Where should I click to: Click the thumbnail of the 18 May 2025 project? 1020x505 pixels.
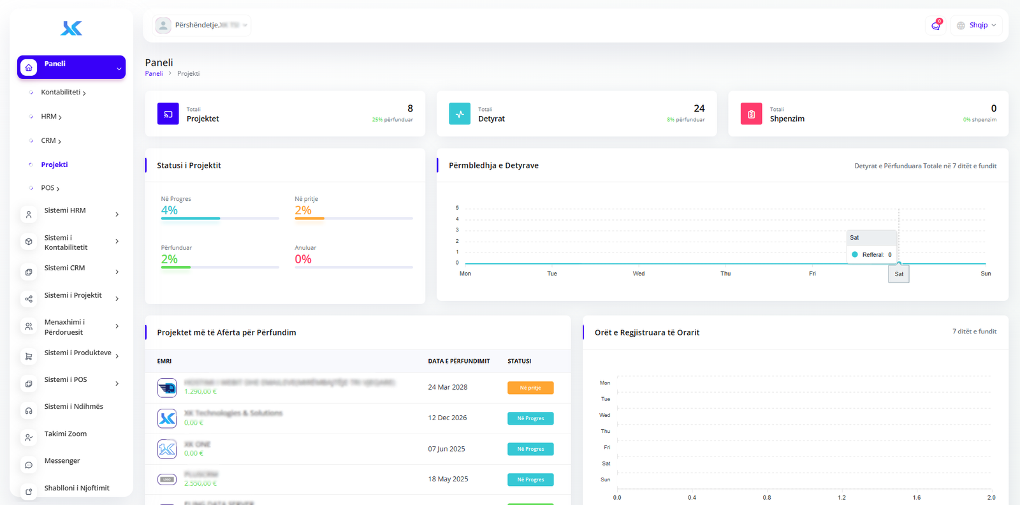(167, 479)
